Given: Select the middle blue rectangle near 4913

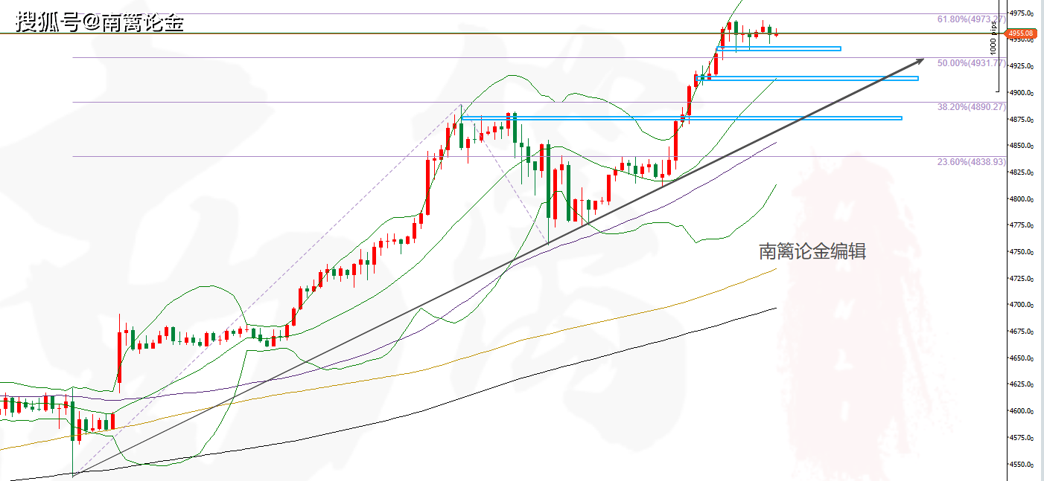Looking at the screenshot, I should point(806,78).
